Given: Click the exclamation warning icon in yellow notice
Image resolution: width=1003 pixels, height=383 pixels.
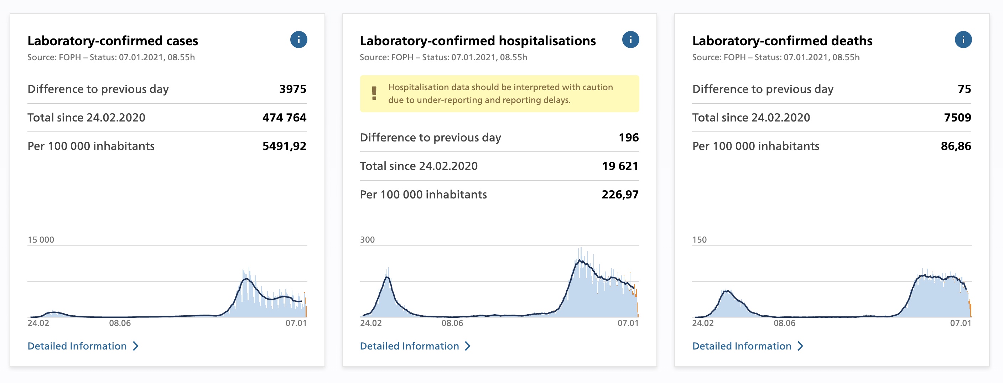Looking at the screenshot, I should point(374,93).
